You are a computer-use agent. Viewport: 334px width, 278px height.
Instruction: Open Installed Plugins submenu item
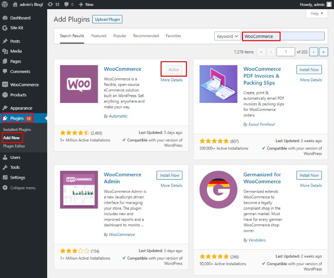click(17, 130)
